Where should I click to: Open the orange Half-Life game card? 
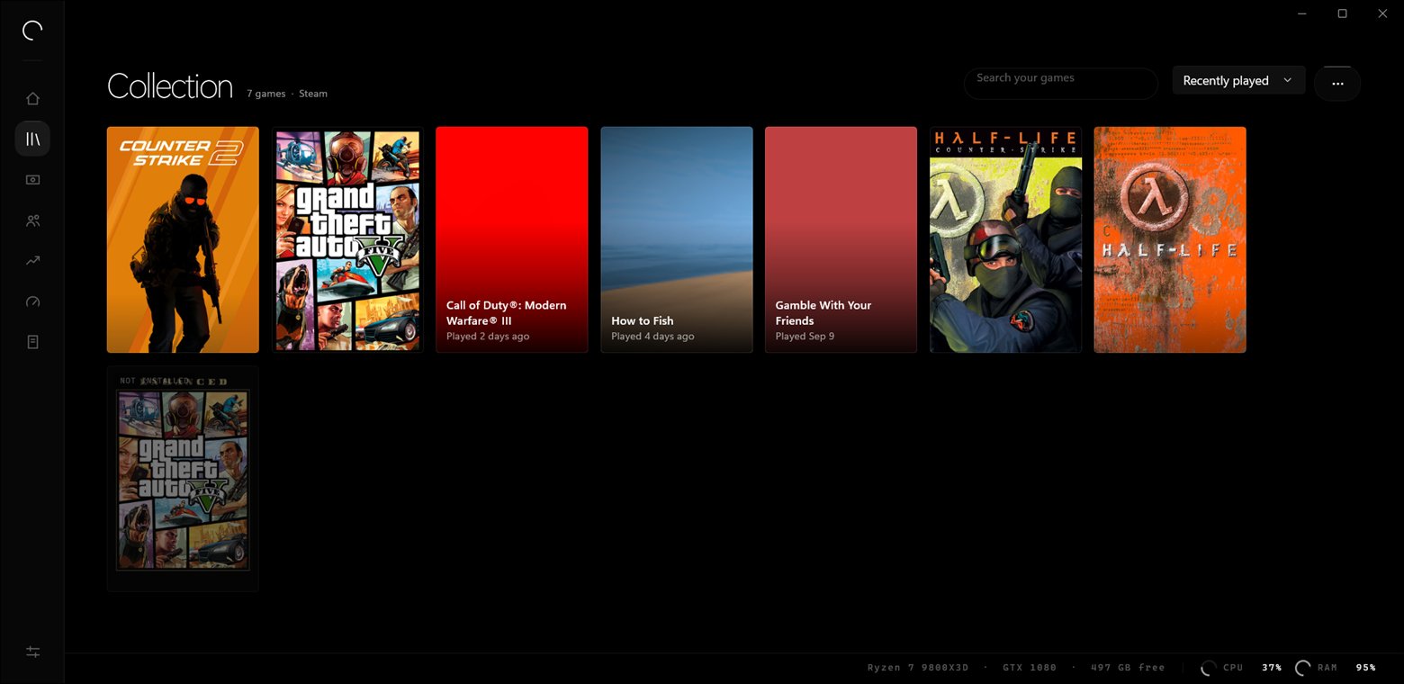tap(1170, 239)
